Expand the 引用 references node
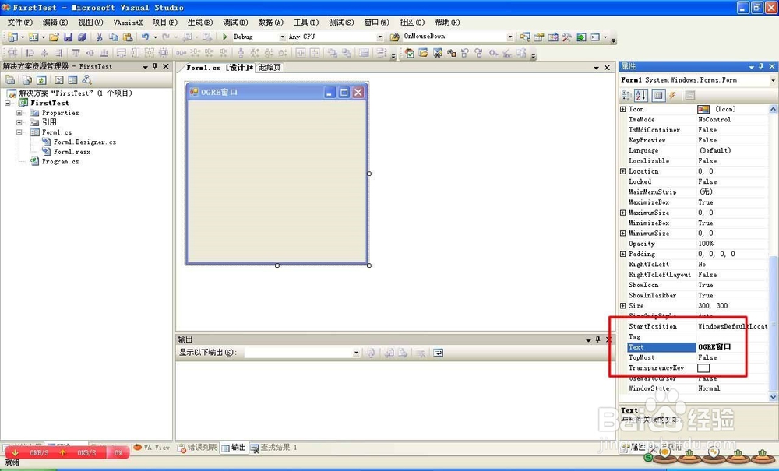Screen dimensions: 779x471 tap(19, 122)
